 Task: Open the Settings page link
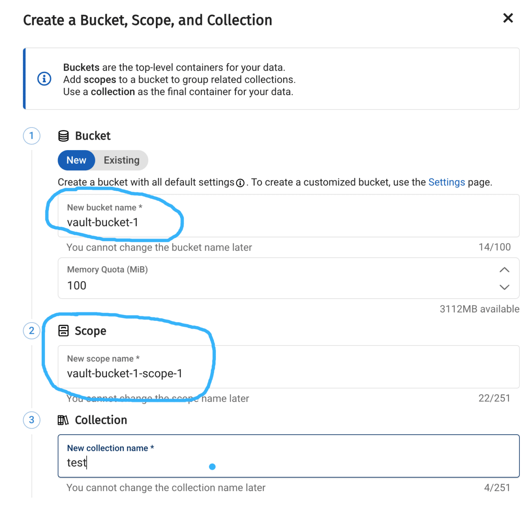[446, 182]
